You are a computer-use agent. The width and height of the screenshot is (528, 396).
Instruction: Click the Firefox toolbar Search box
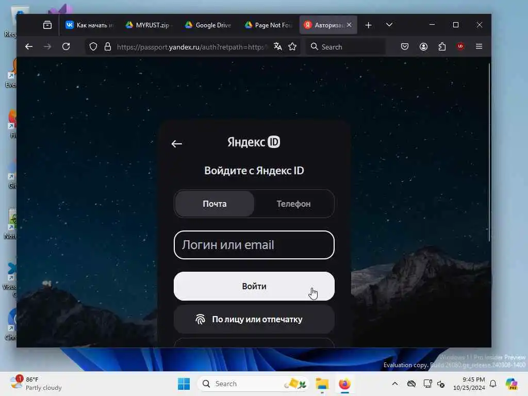coord(346,47)
